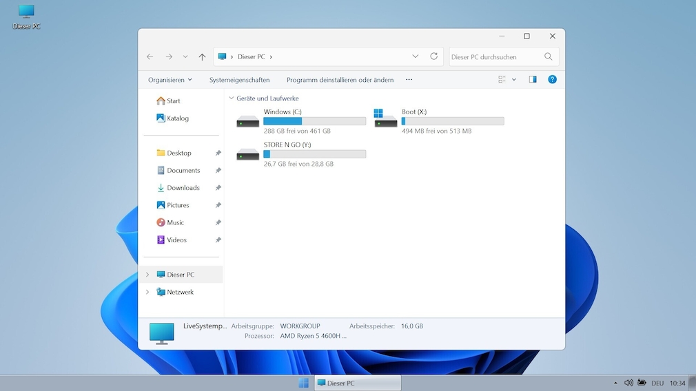Collapse the Geräte und Laufwerke group

coord(232,98)
